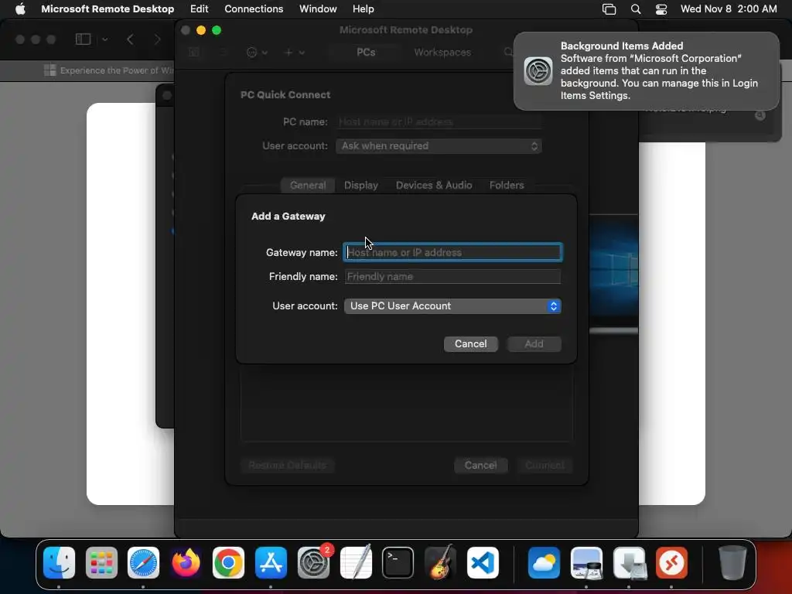Click the grid view icon in toolbar
The width and height of the screenshot is (792, 594).
[x=194, y=53]
